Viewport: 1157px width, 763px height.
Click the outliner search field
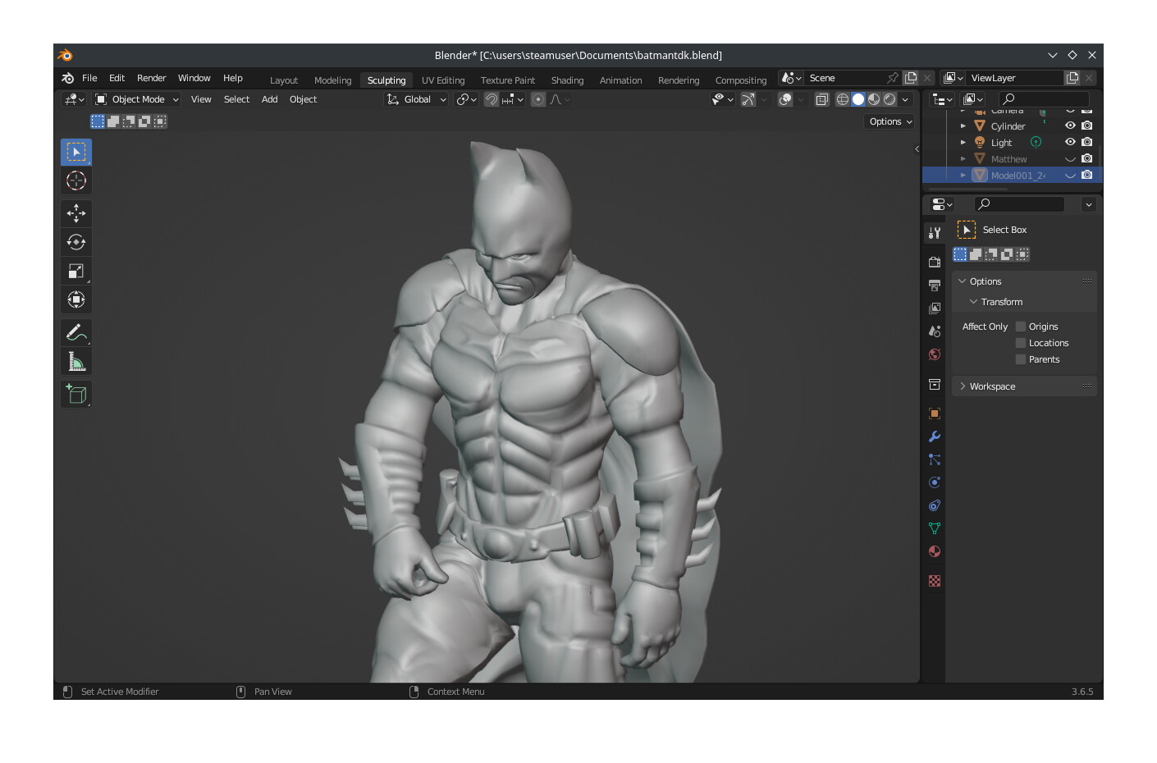pos(1045,99)
